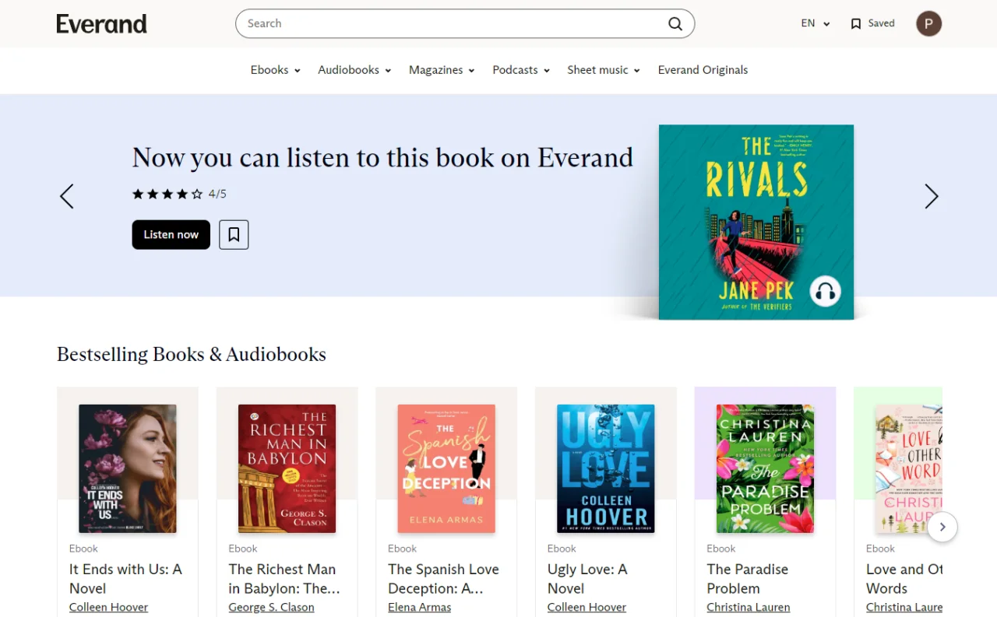Go to the next banner slide
Image resolution: width=997 pixels, height=617 pixels.
click(931, 196)
